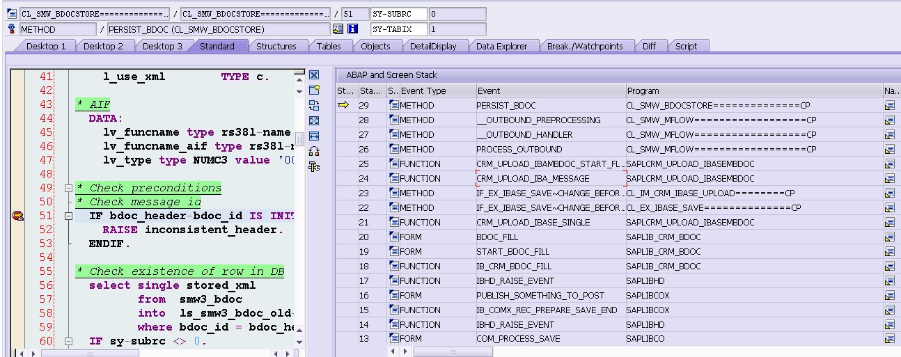This screenshot has height=357, width=901.
Task: Click the SAPLIBCO program cell
Action: coord(754,339)
